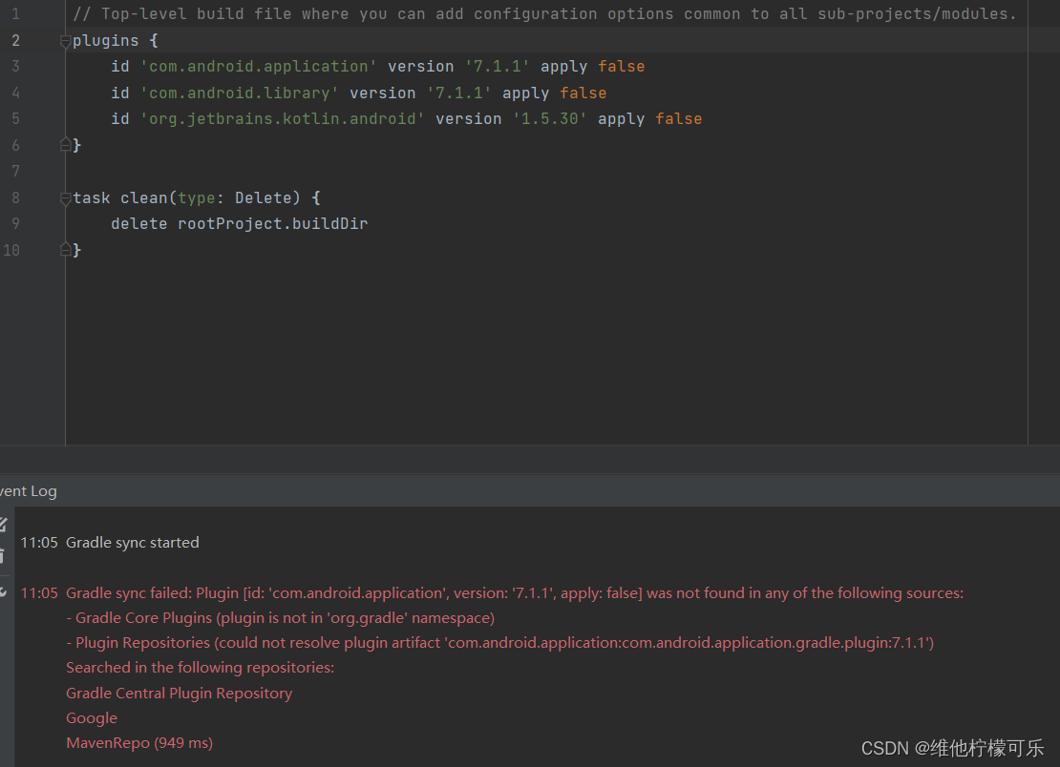This screenshot has width=1060, height=767.
Task: Click the Gradle sync started log entry
Action: coord(132,542)
